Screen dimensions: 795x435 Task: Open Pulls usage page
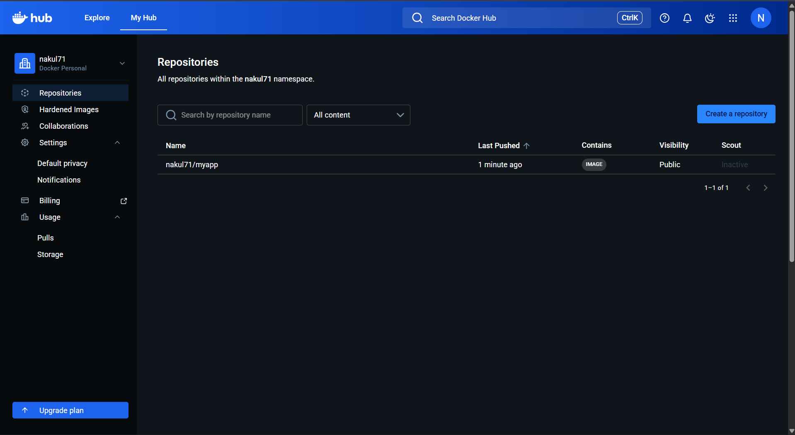pos(46,238)
